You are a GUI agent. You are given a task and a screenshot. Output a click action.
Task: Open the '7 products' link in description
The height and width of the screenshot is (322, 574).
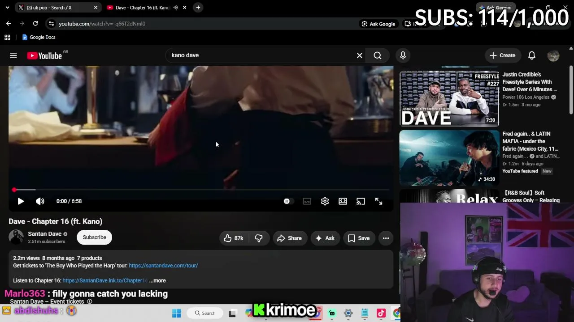90,258
